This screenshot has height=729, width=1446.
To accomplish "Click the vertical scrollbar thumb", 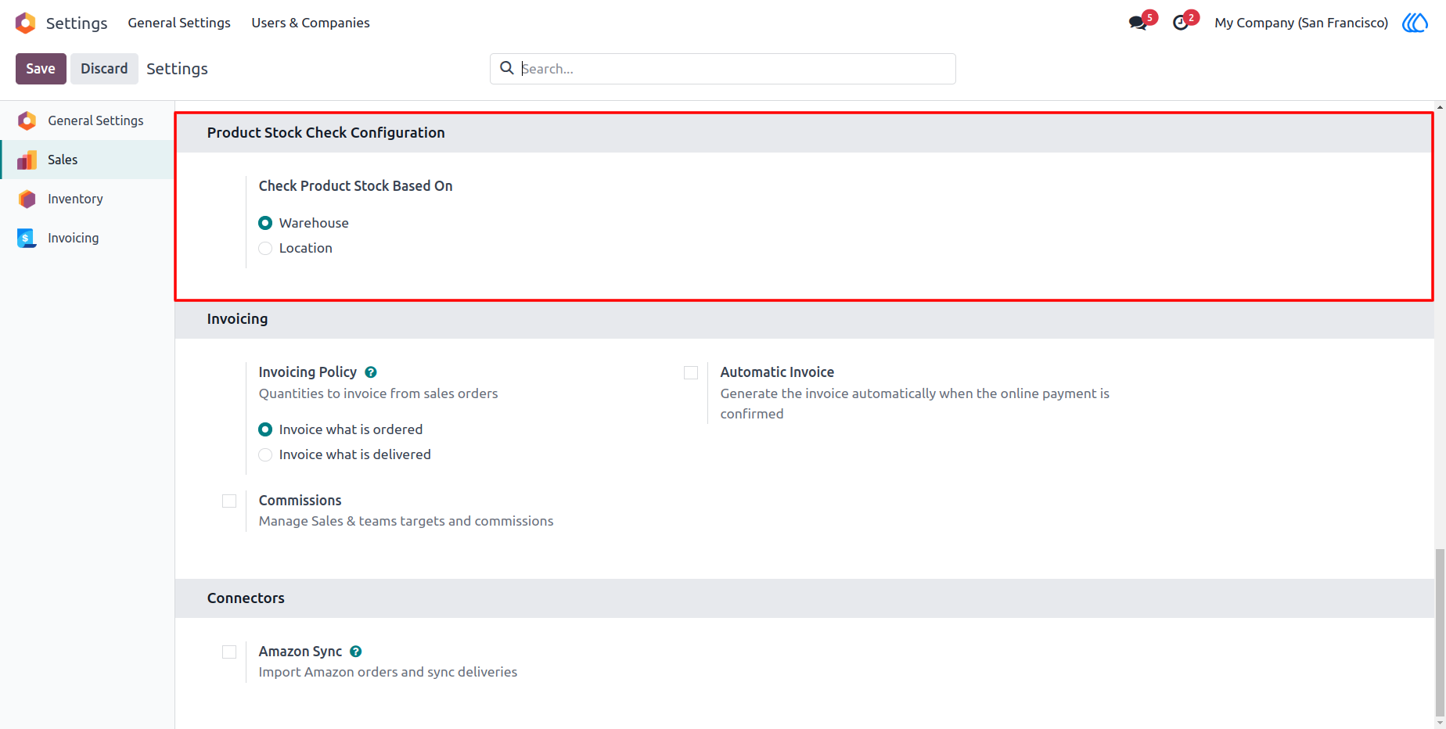I will coord(1440,632).
